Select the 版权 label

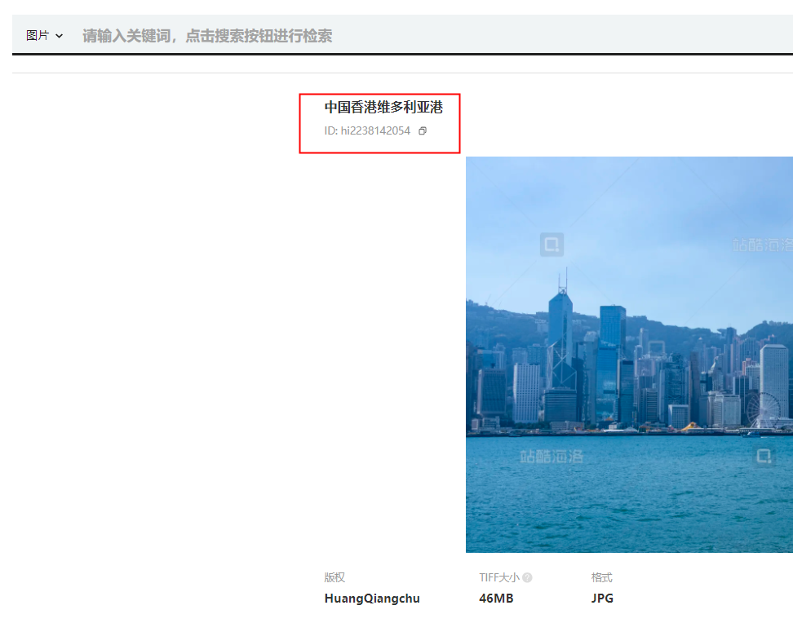334,577
